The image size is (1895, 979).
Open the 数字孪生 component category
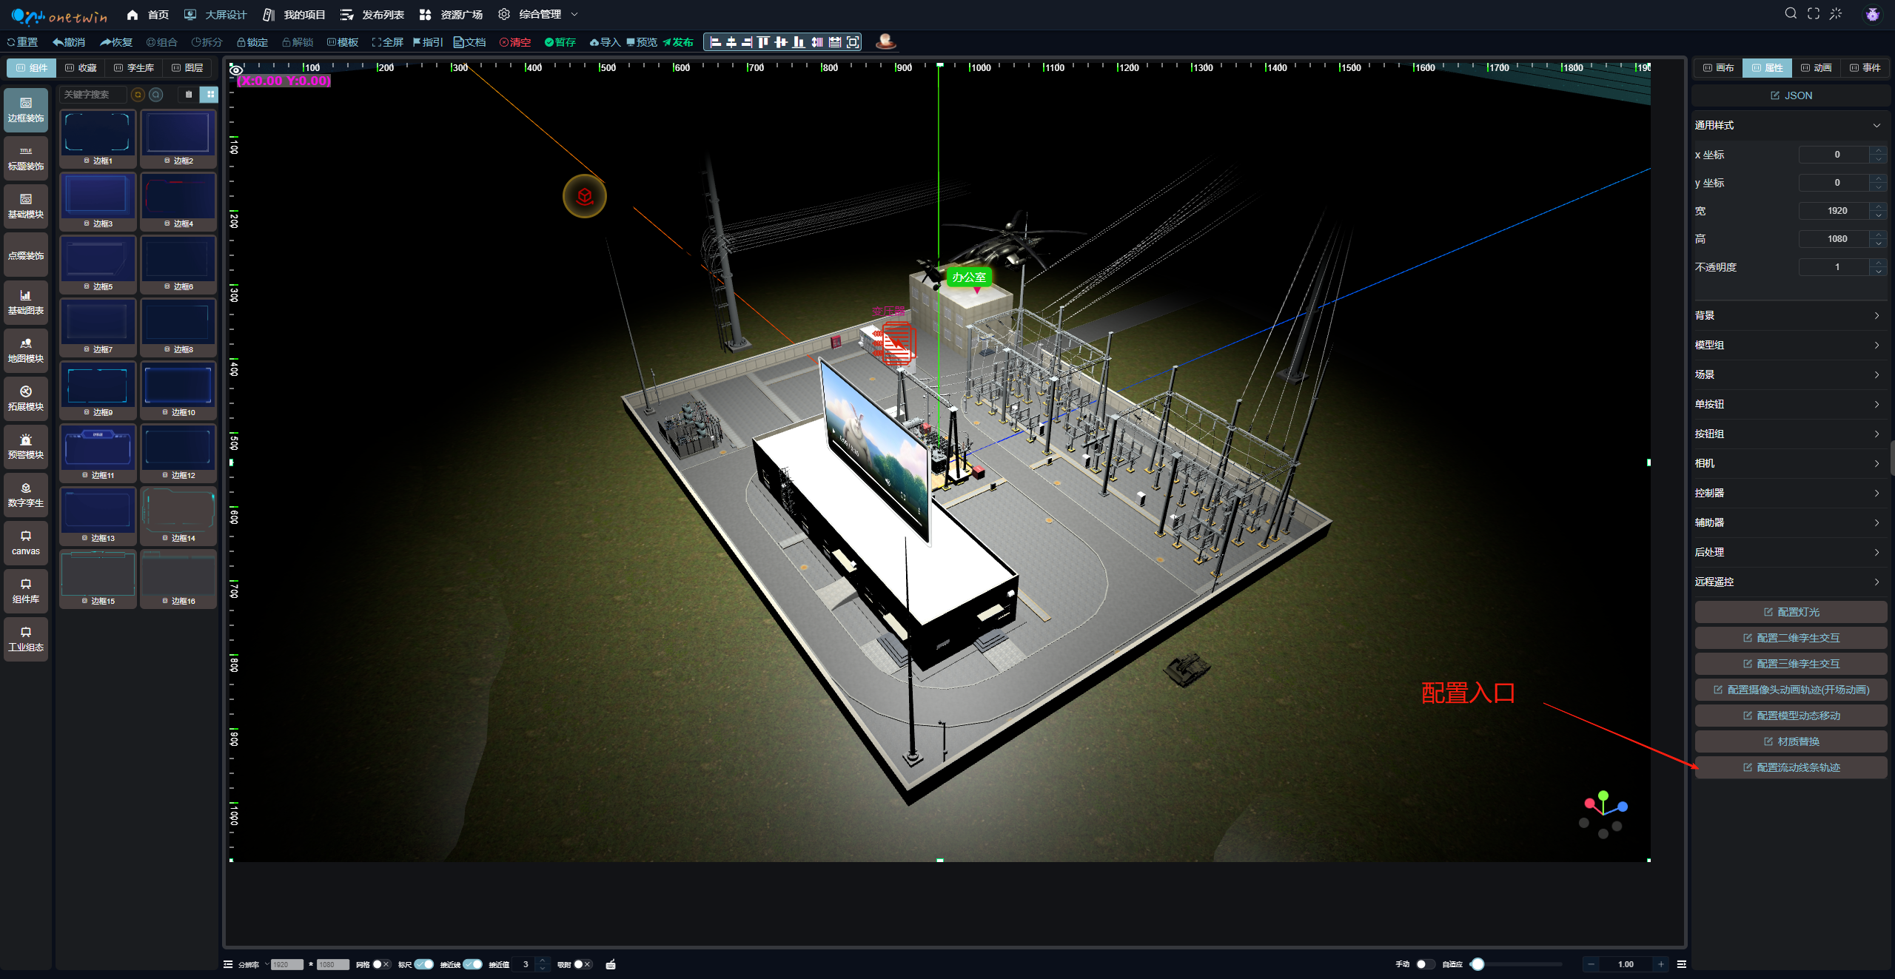click(x=26, y=494)
